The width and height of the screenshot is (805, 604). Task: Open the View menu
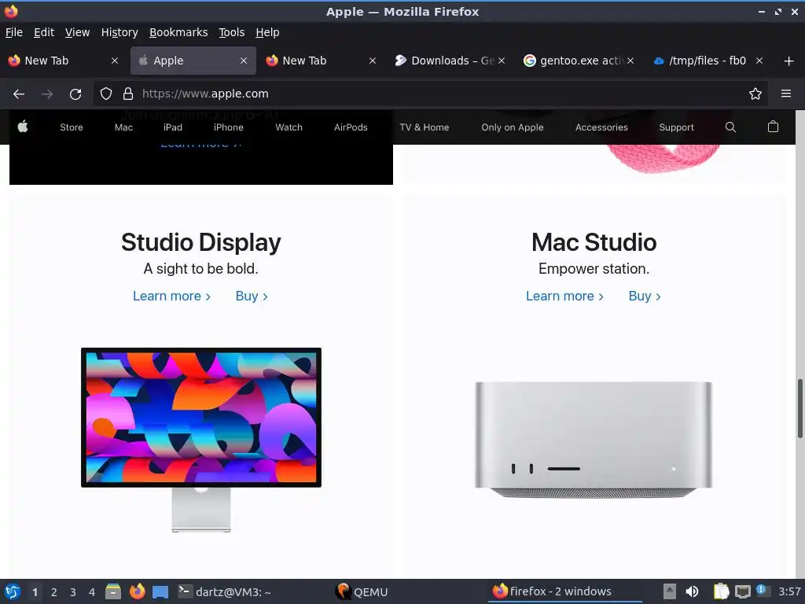[78, 32]
